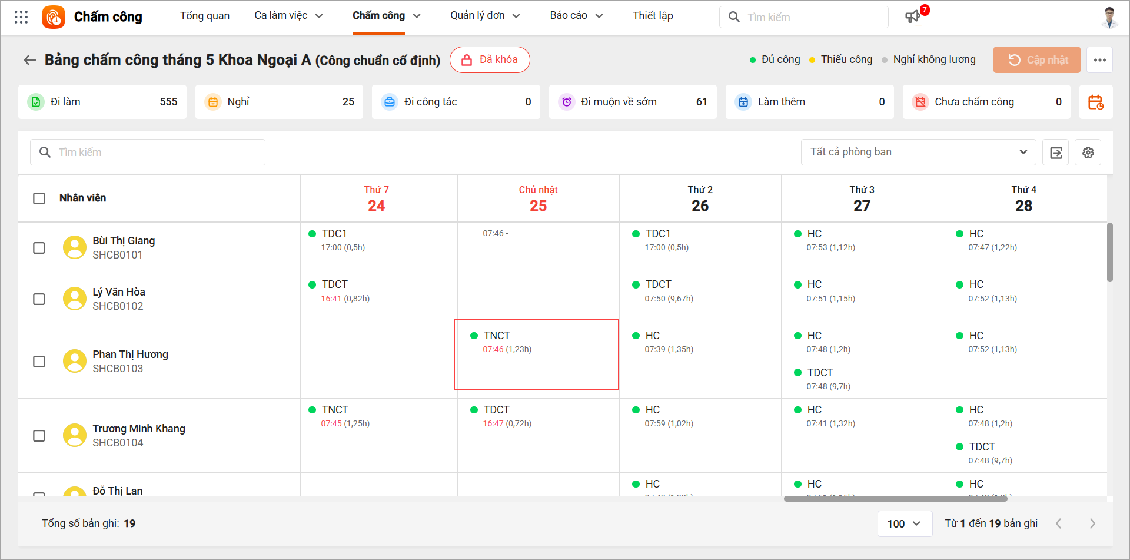The width and height of the screenshot is (1130, 560).
Task: Click the export table icon
Action: (x=1056, y=153)
